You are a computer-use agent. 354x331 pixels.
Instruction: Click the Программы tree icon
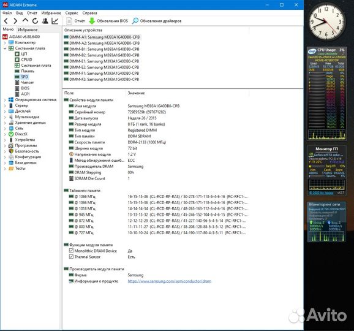[x=11, y=145]
